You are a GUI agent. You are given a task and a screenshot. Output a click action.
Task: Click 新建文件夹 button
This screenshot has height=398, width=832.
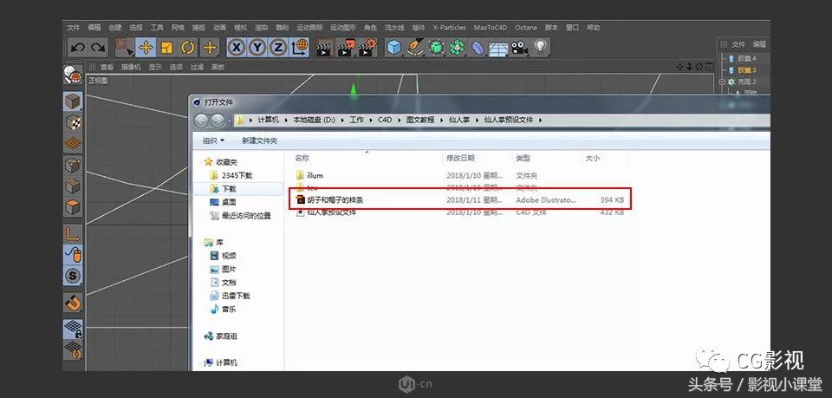pos(259,140)
